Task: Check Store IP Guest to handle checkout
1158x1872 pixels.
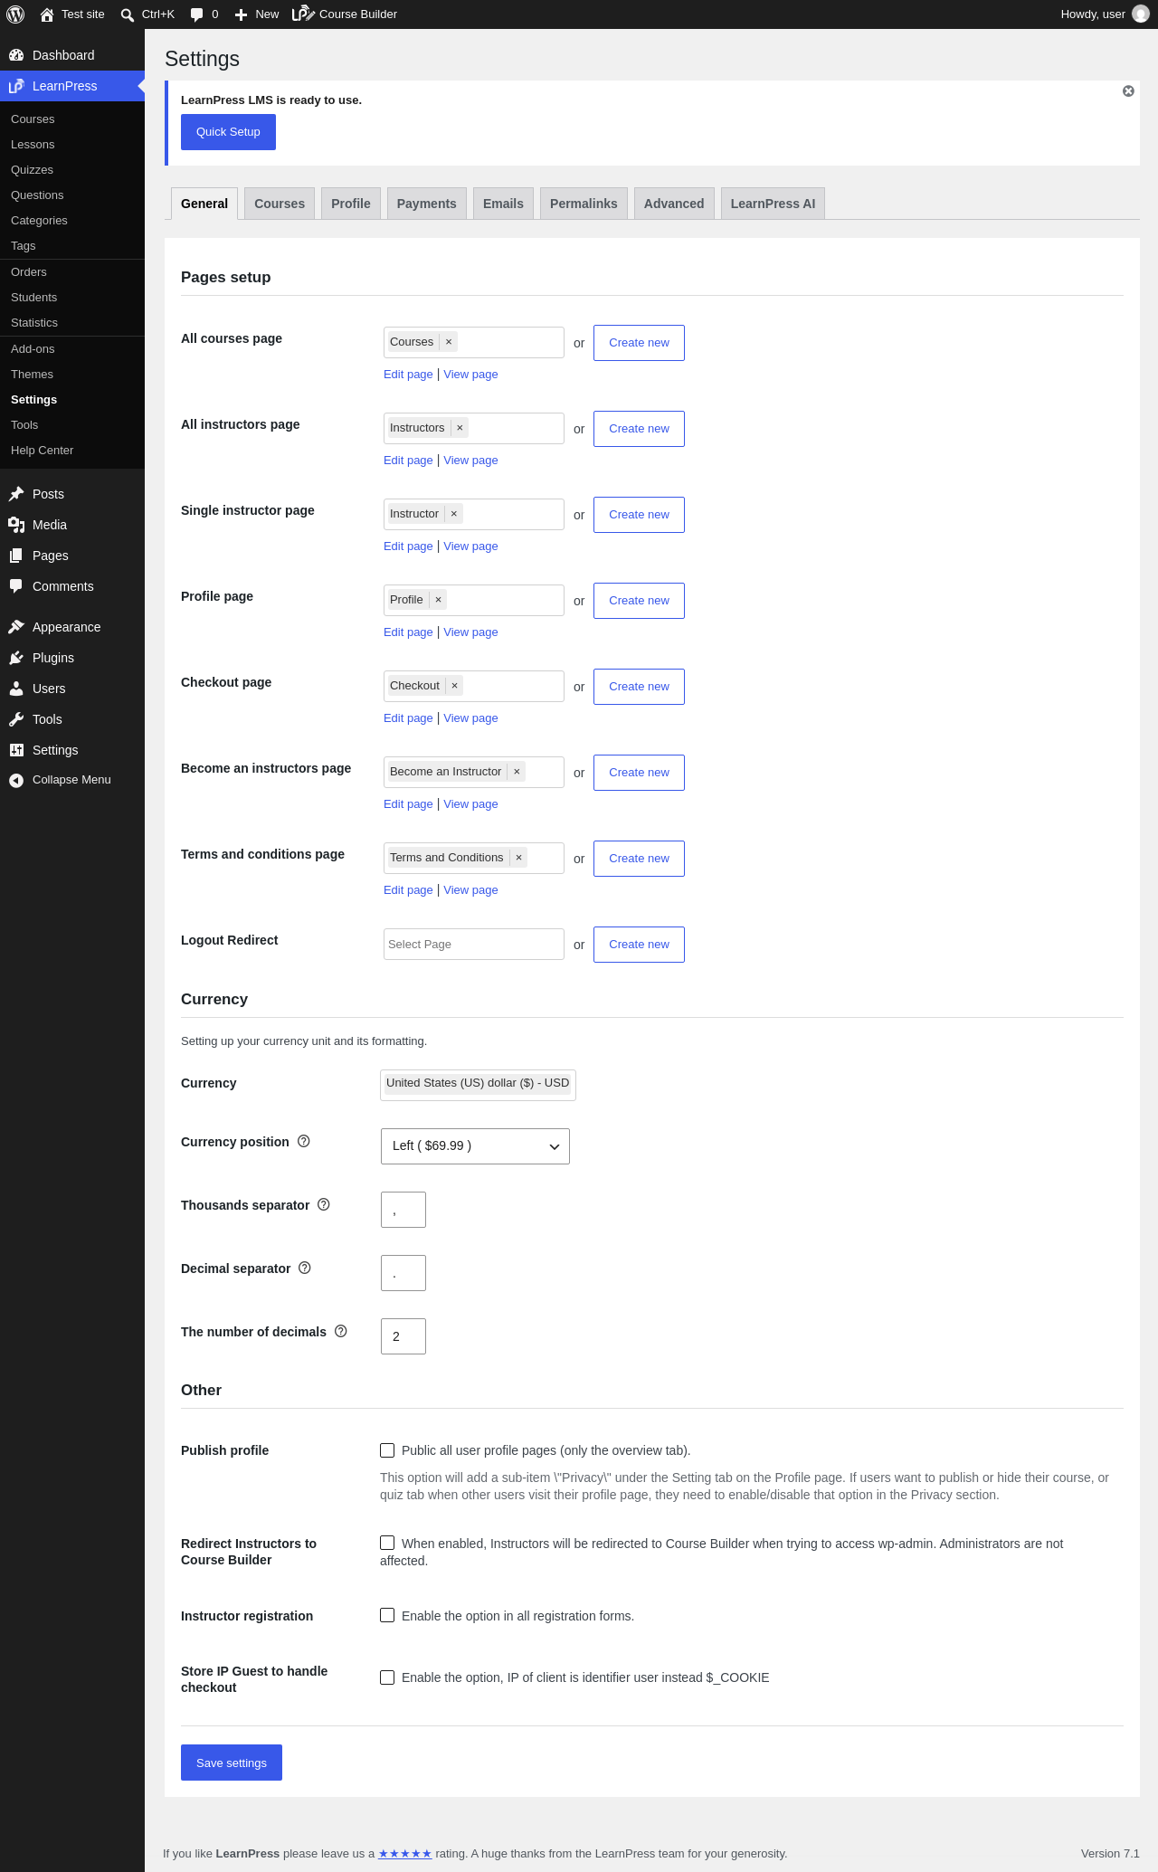Action: pyautogui.click(x=387, y=1677)
